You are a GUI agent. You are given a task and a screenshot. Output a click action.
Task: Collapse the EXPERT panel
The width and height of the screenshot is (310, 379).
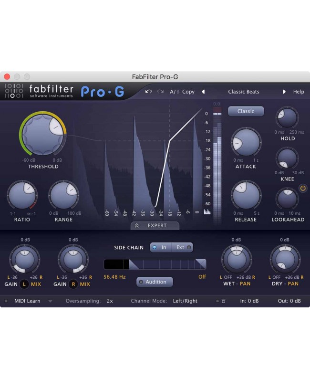(x=155, y=225)
